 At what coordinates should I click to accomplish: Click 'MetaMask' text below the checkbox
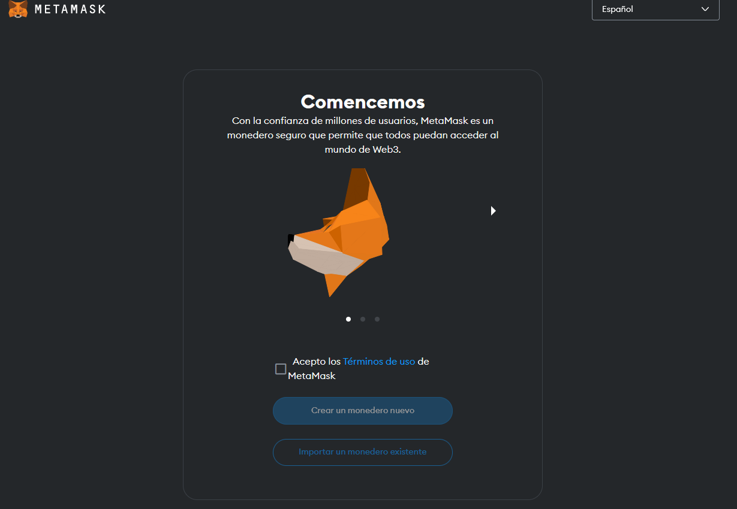tap(312, 376)
